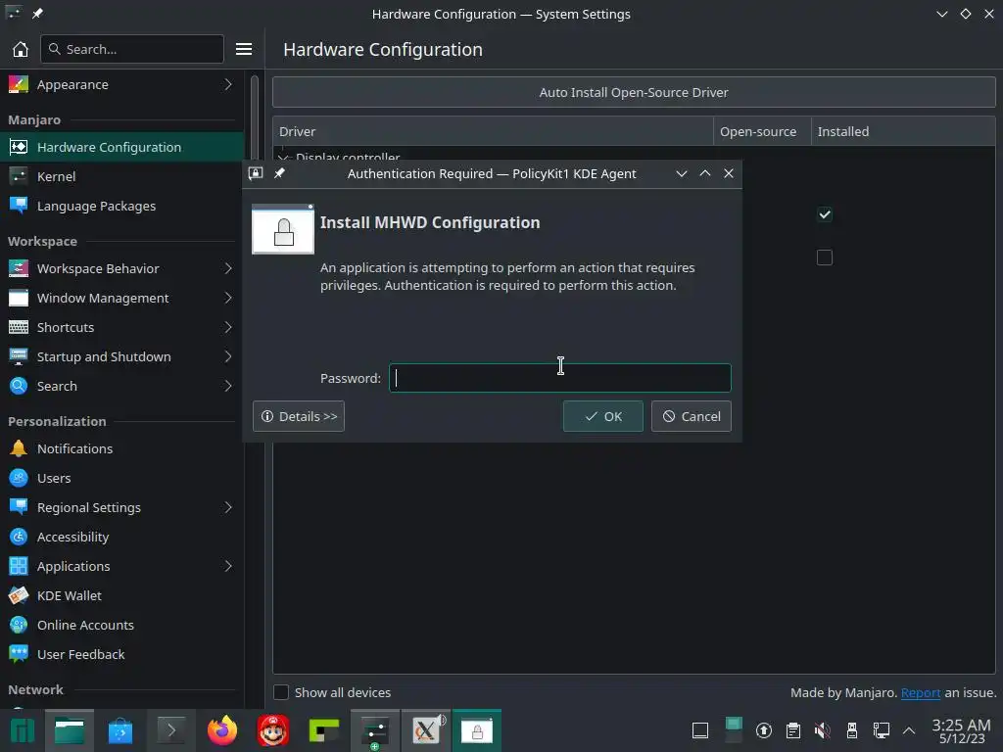This screenshot has height=752, width=1003.
Task: Click the Users icon in sidebar
Action: (x=19, y=478)
